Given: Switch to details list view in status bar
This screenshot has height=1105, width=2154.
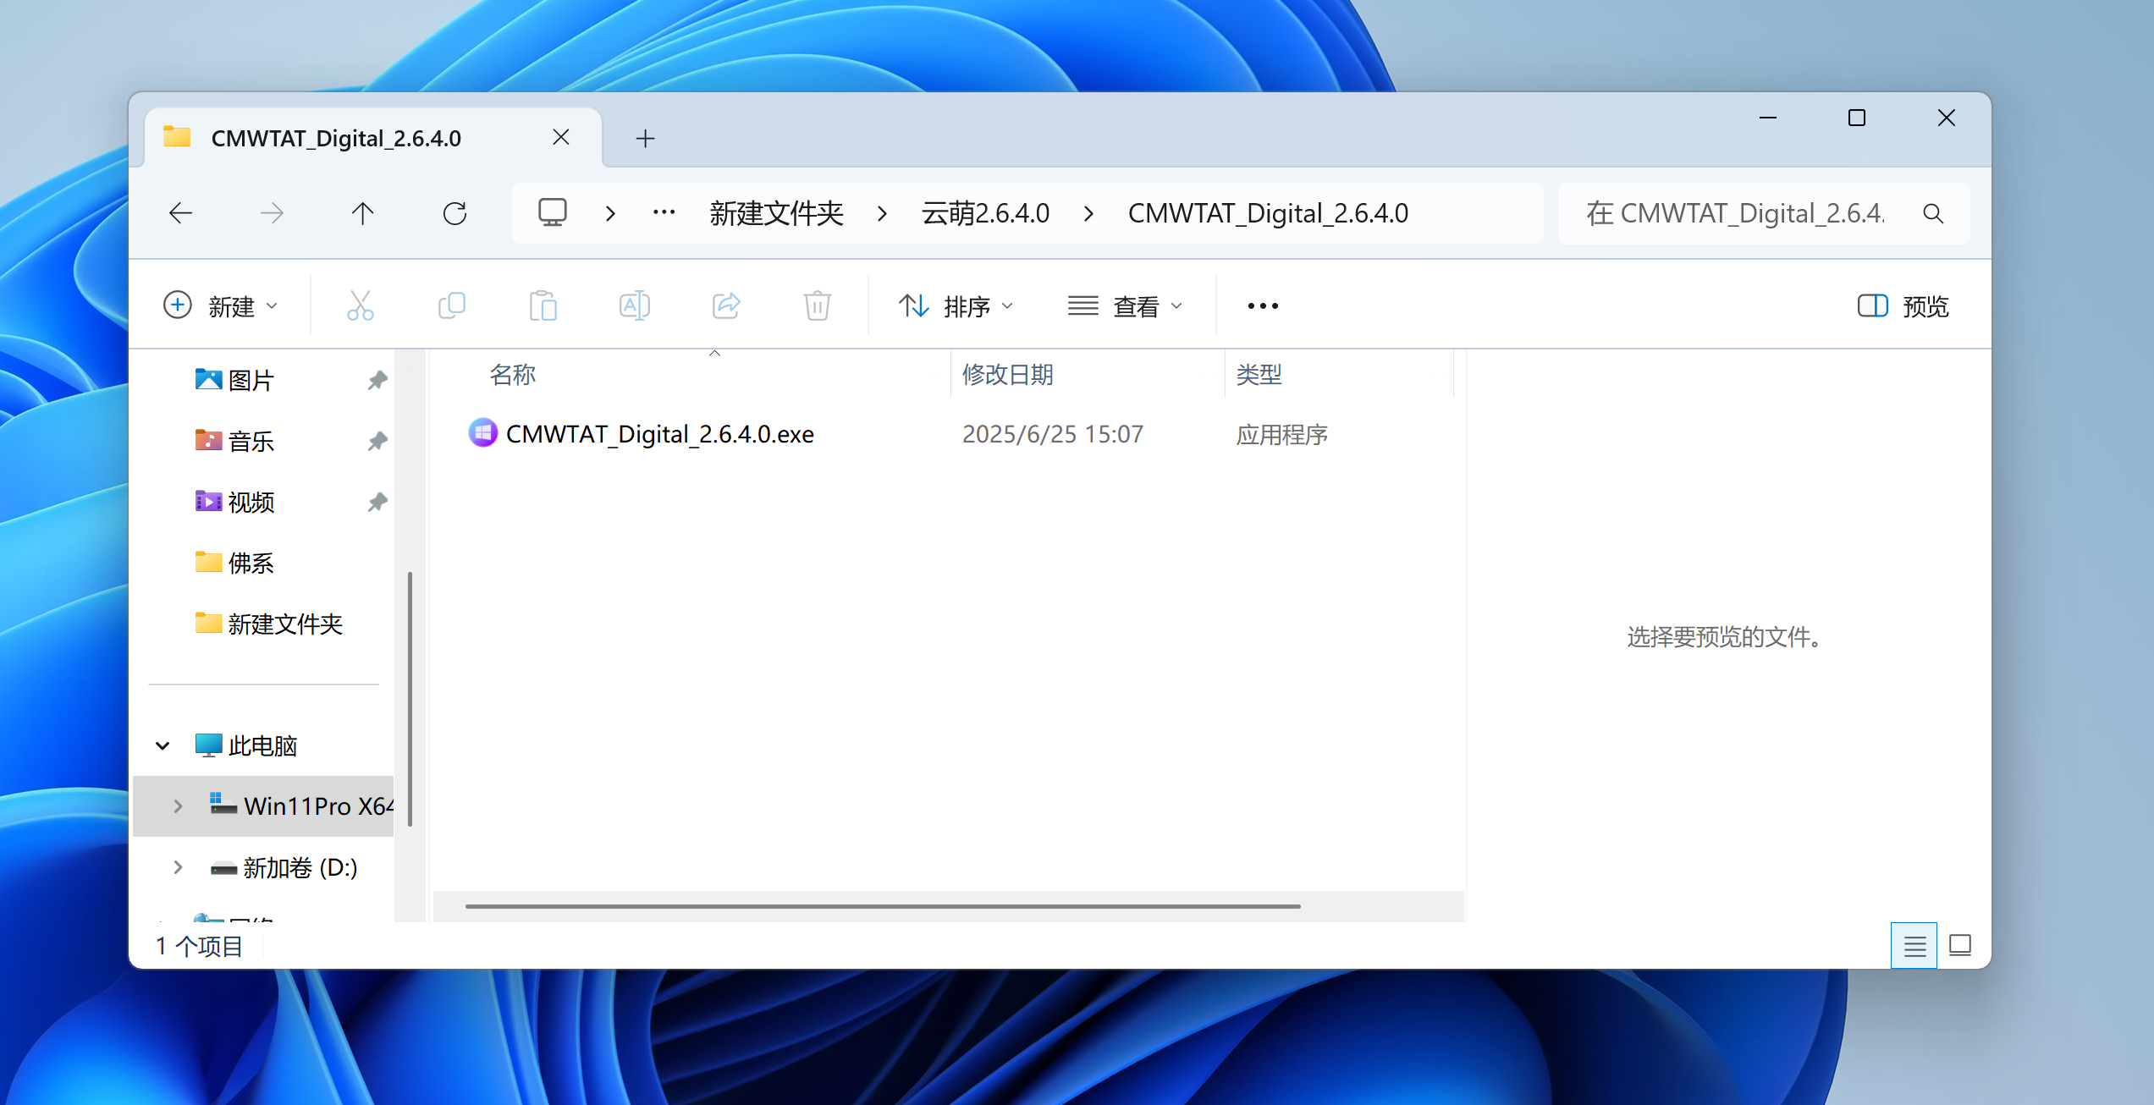Looking at the screenshot, I should 1914,945.
